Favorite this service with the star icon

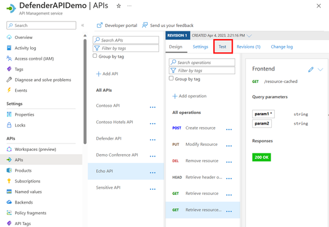[x=119, y=6]
